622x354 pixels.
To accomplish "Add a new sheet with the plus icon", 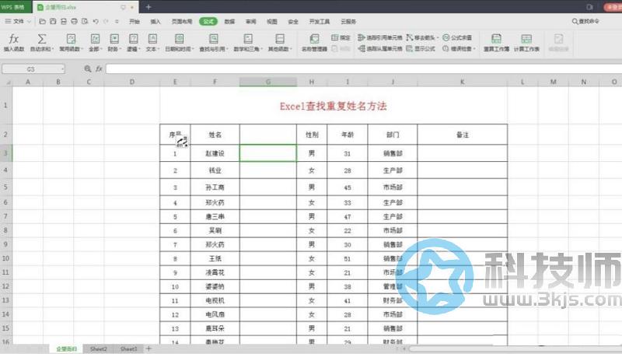I will coord(149,349).
